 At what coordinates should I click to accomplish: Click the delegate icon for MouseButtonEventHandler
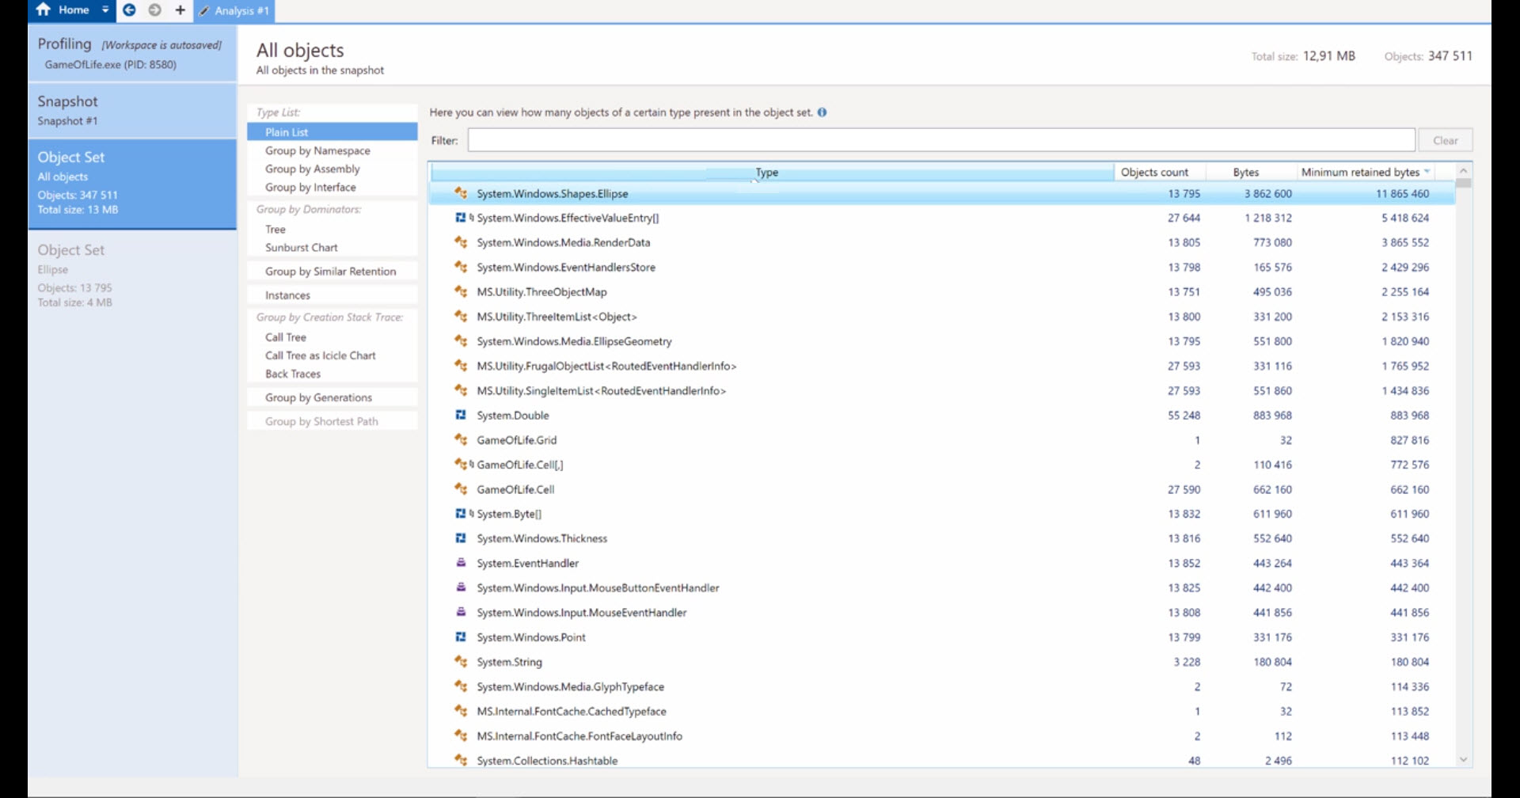pos(461,587)
